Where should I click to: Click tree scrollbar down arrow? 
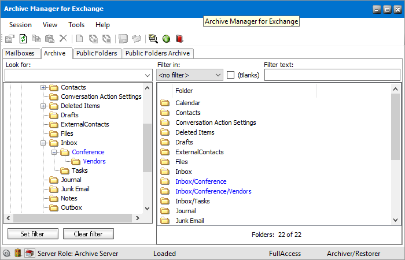pyautogui.click(x=147, y=208)
